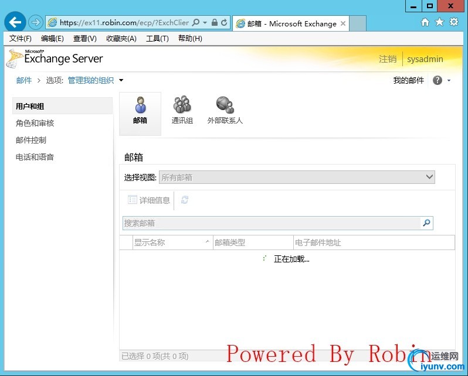Click the 邮箱 mailbox icon tab

coord(140,114)
